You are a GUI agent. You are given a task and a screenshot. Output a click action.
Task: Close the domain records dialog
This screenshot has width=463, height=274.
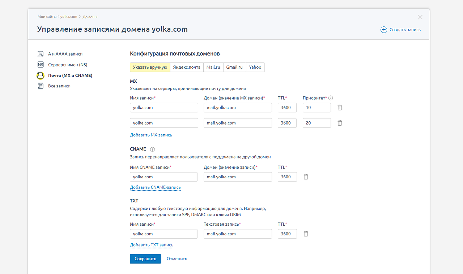(420, 17)
